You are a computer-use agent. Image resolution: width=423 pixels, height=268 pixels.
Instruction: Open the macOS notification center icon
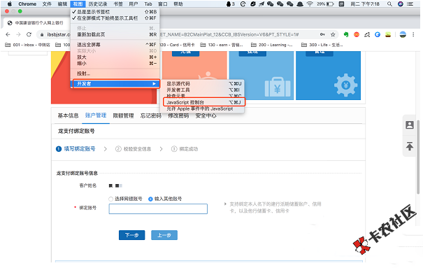click(410, 4)
